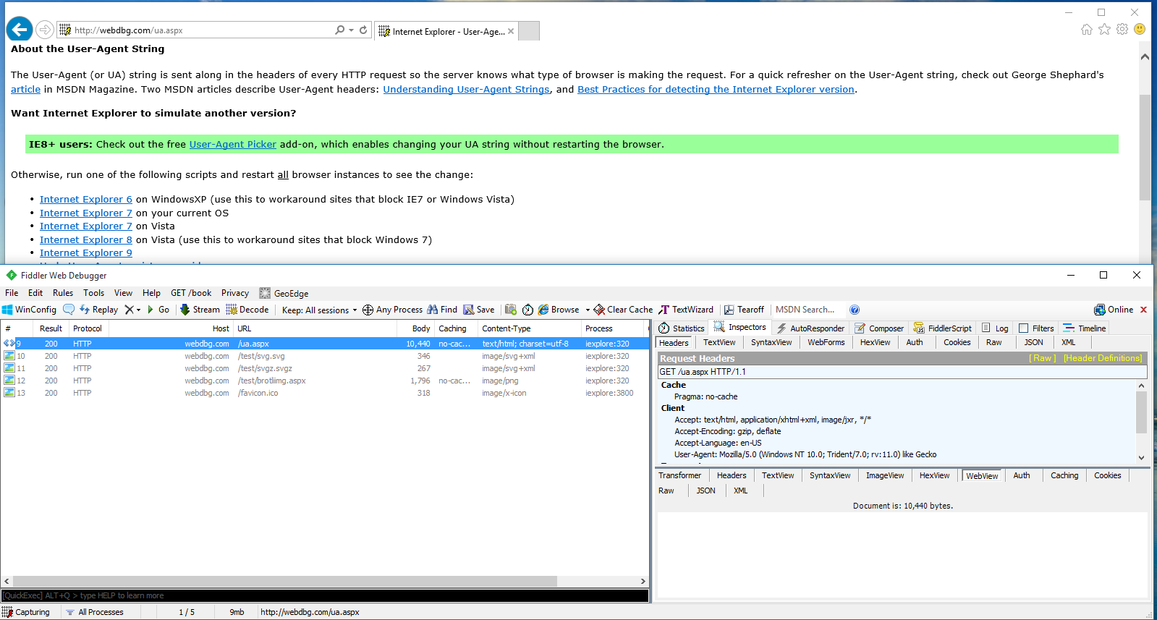This screenshot has width=1157, height=620.
Task: Open the Filters tab
Action: point(1036,328)
